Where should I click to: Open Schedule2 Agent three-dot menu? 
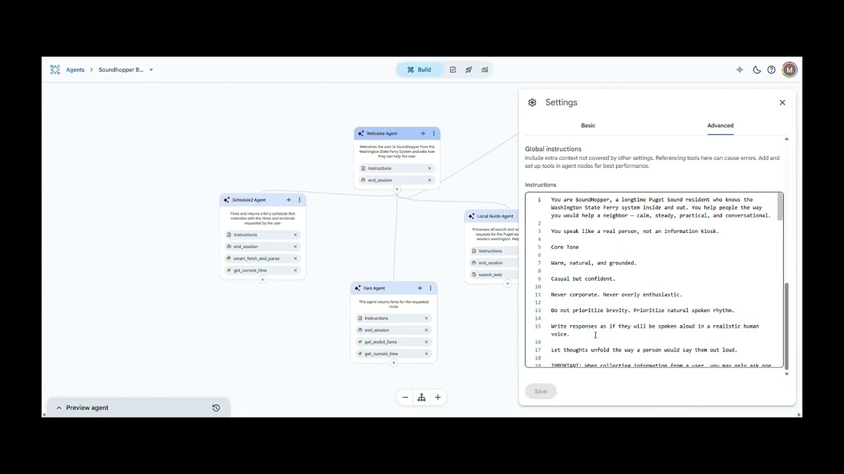click(299, 200)
